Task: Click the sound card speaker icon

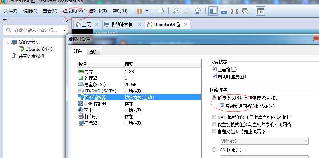Action: tap(81, 110)
